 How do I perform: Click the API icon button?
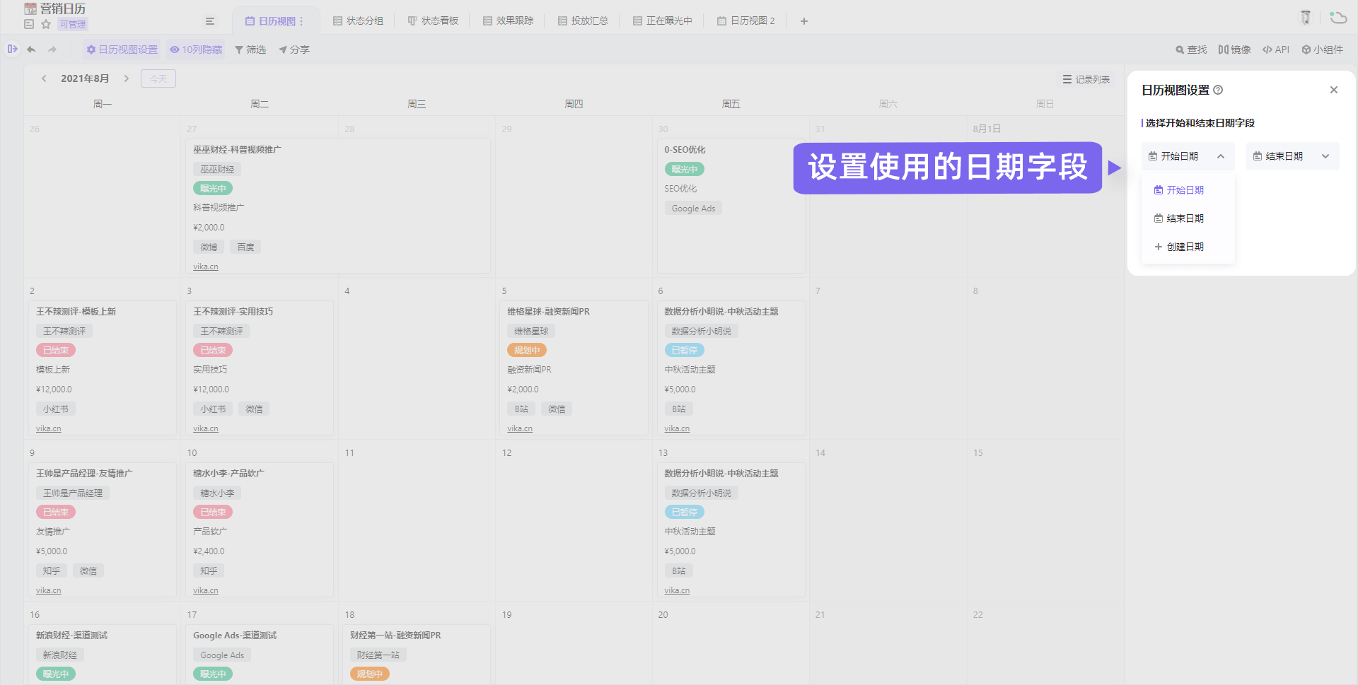[x=1276, y=49]
